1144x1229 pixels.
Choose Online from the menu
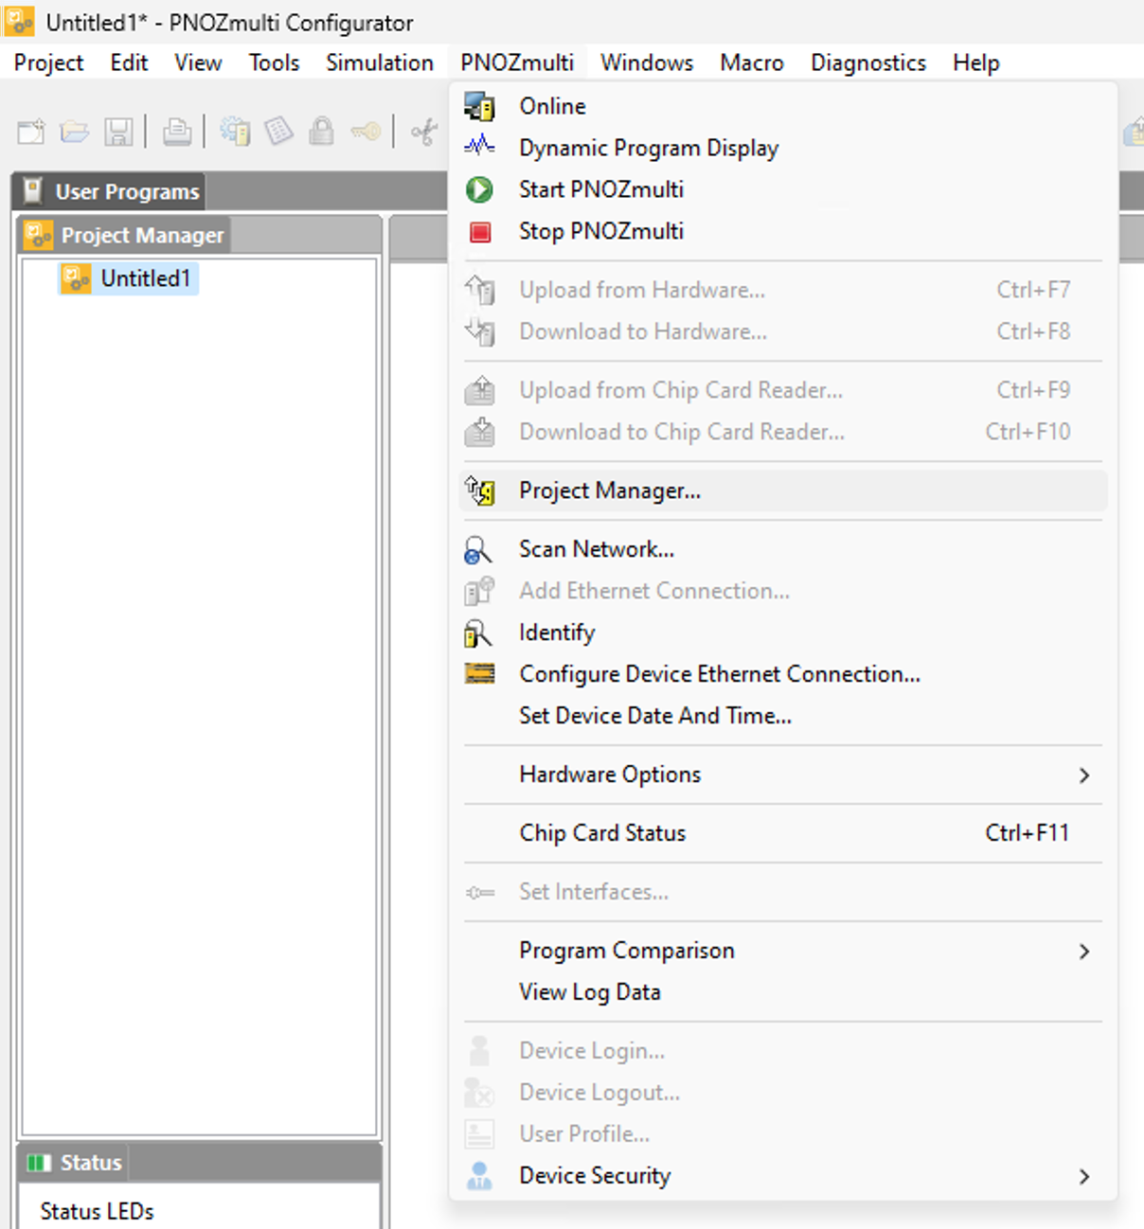(782, 106)
